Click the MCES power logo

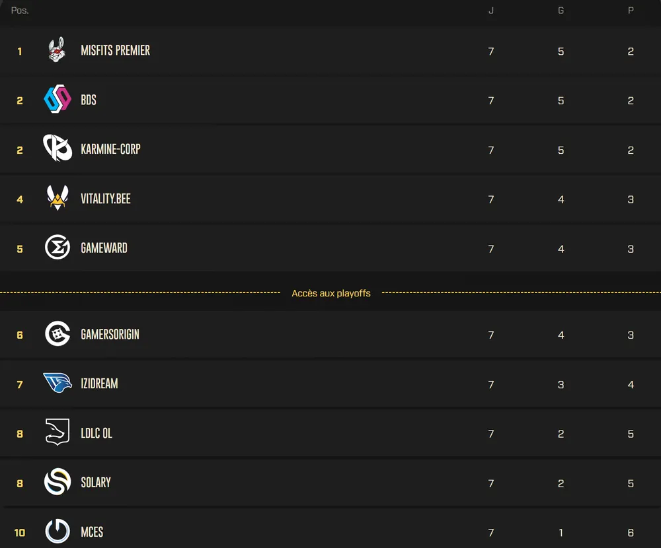click(58, 531)
